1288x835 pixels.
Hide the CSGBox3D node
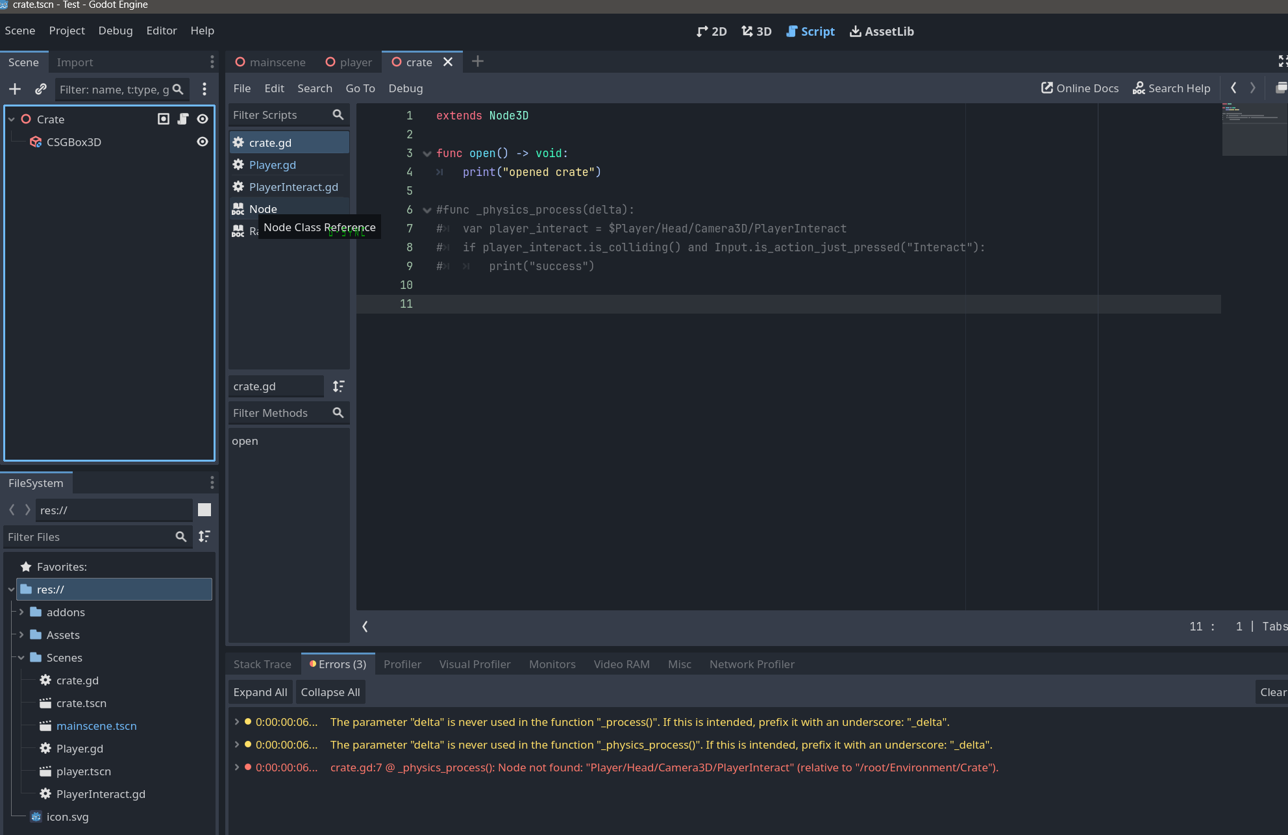pyautogui.click(x=203, y=142)
